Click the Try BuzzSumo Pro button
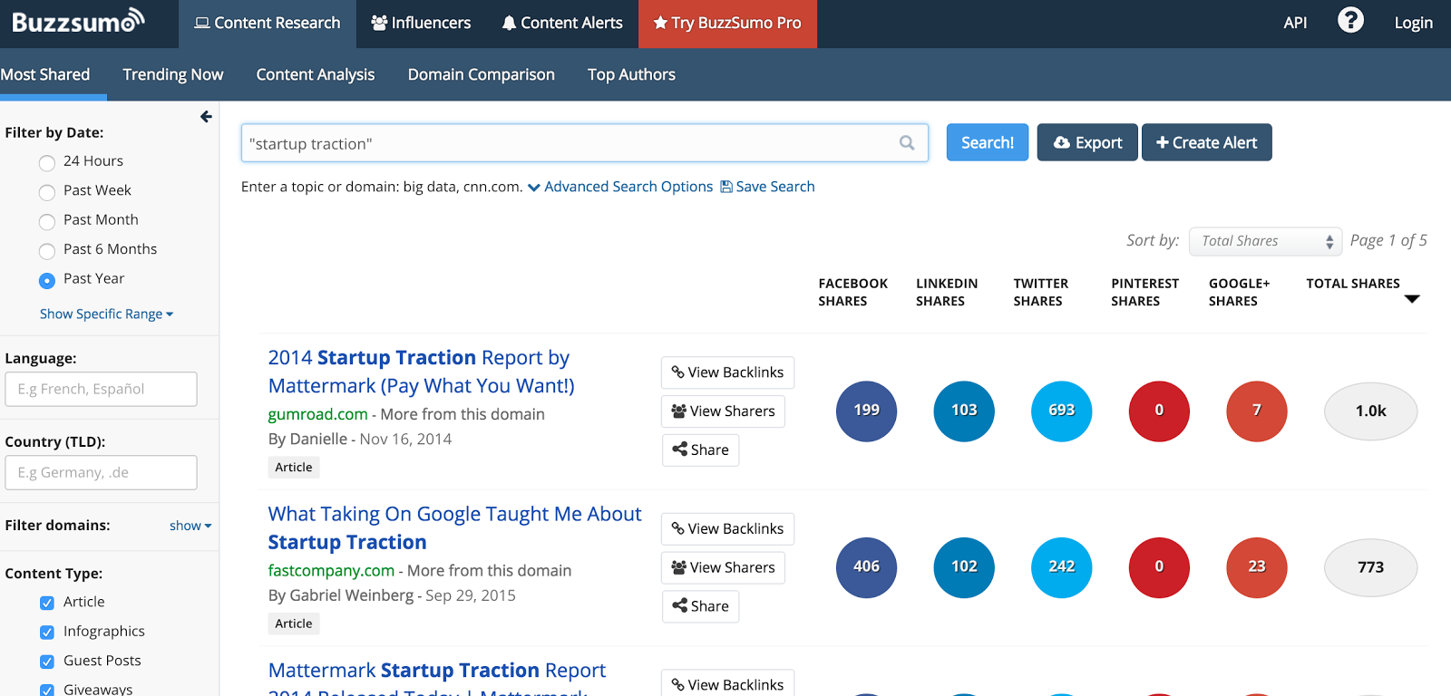The width and height of the screenshot is (1451, 696). pos(727,24)
